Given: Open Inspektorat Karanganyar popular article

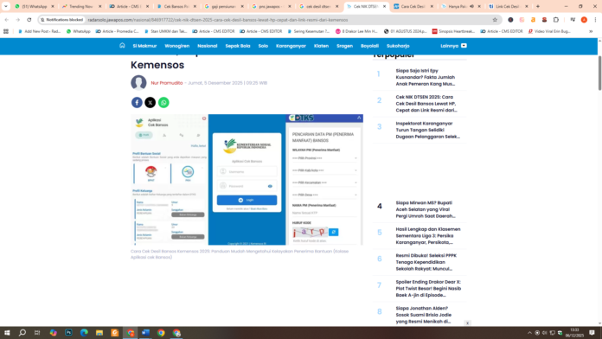Looking at the screenshot, I should pos(427,130).
